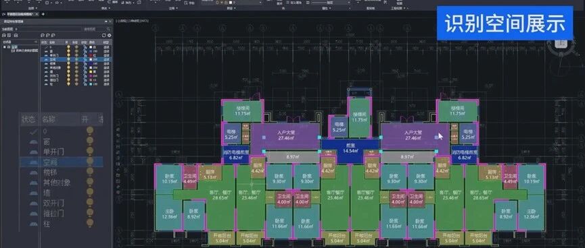Click the delete layer icon above the layer list
Image resolution: width=585 pixels, height=248 pixels.
tap(53, 35)
